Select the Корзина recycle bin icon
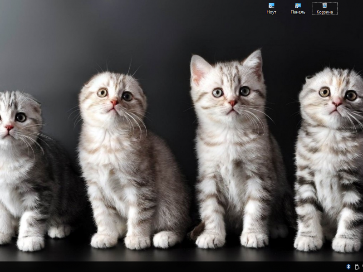The height and width of the screenshot is (272, 363). pyautogui.click(x=324, y=8)
